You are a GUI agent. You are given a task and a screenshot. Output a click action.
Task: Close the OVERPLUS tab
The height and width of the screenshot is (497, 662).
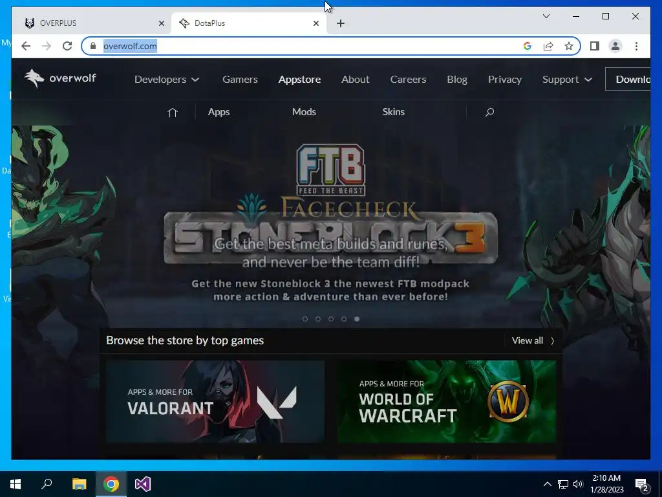point(161,23)
